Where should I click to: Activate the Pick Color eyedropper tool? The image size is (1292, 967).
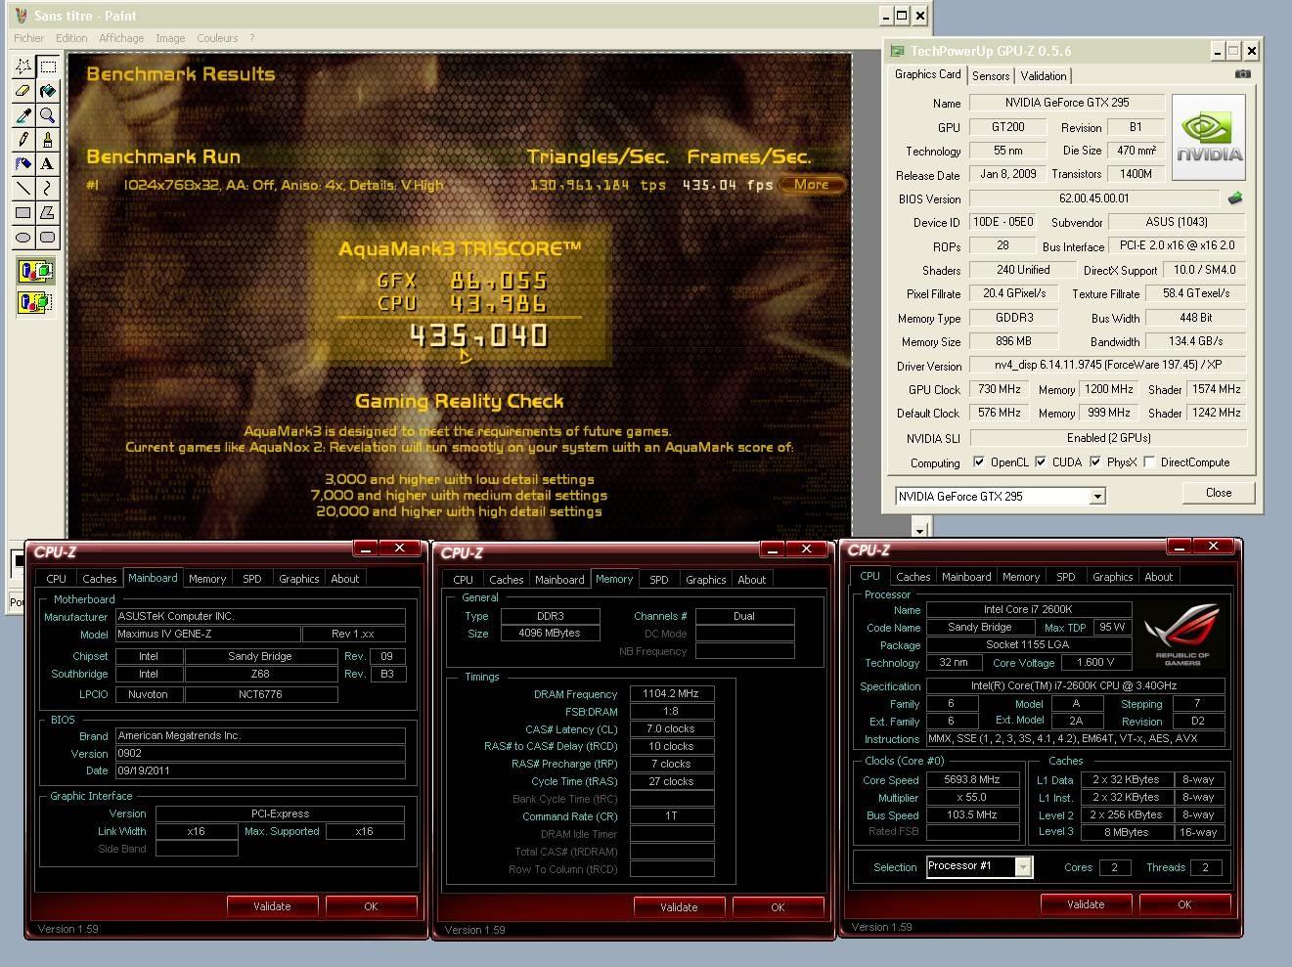pyautogui.click(x=23, y=115)
